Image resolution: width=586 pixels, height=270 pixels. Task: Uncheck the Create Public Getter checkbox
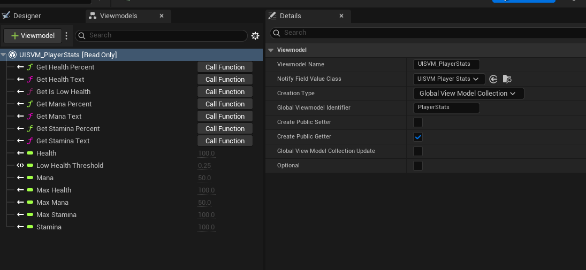418,137
